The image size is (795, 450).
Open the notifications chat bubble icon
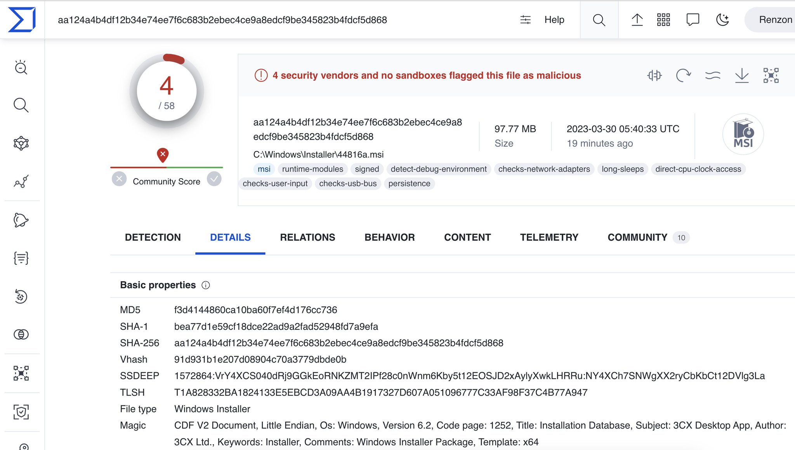pyautogui.click(x=693, y=20)
